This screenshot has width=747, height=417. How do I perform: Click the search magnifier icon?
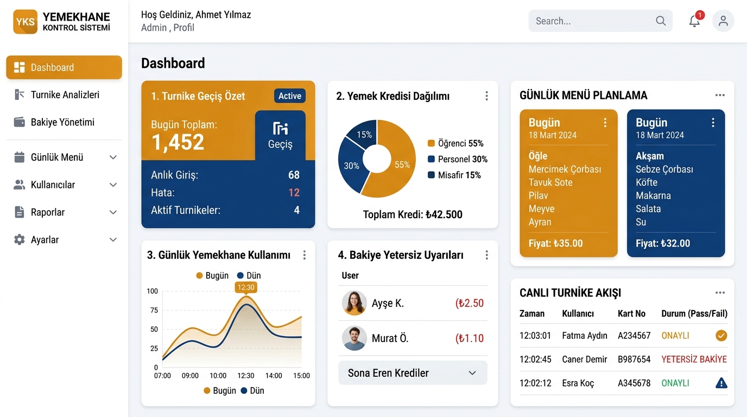pos(661,21)
